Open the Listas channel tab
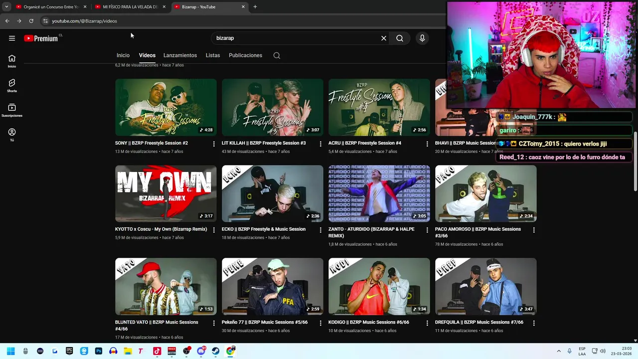 point(213,55)
